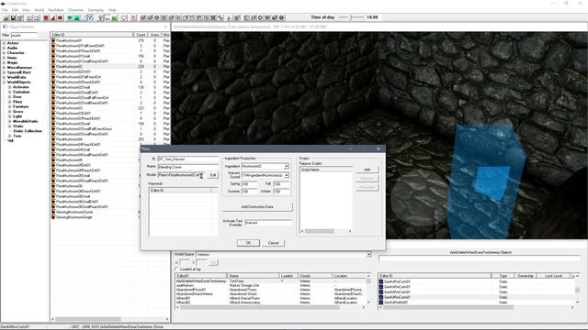Click the open data files toolbar icon

[x=6, y=17]
